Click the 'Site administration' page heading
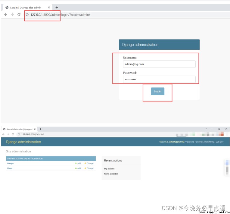 pyautogui.click(x=18, y=151)
